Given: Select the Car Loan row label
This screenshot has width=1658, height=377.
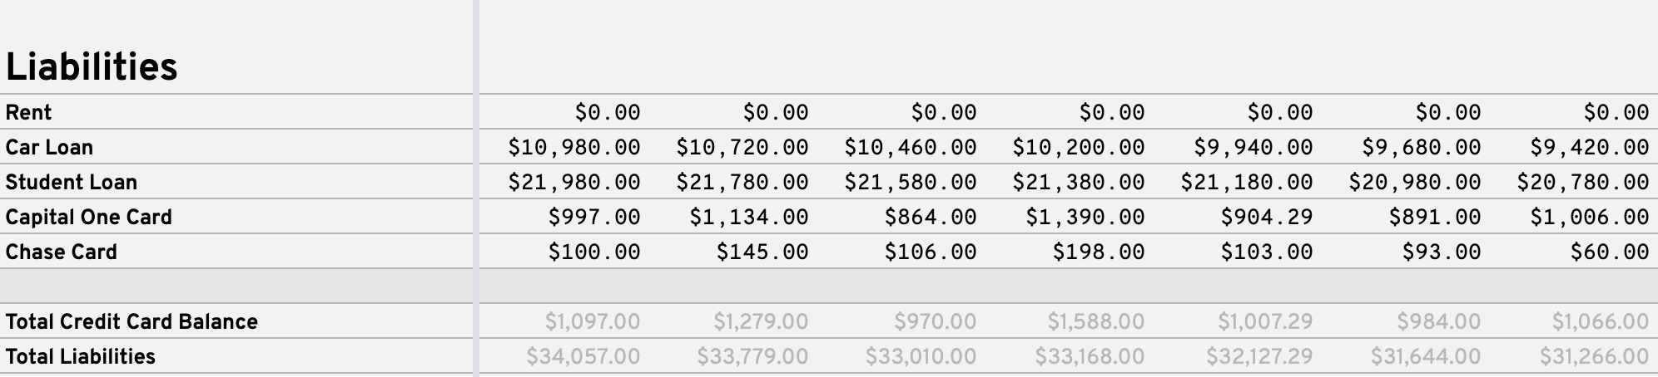Looking at the screenshot, I should (x=49, y=147).
